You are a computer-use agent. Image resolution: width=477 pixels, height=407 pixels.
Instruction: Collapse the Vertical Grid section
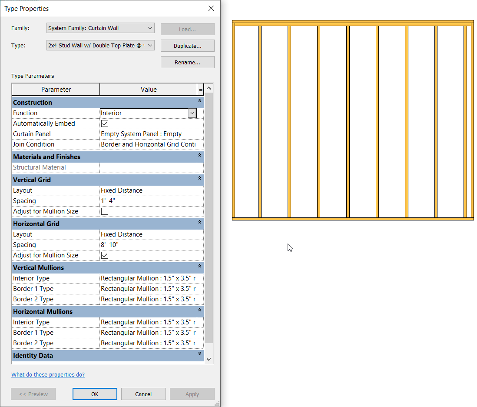coord(199,179)
